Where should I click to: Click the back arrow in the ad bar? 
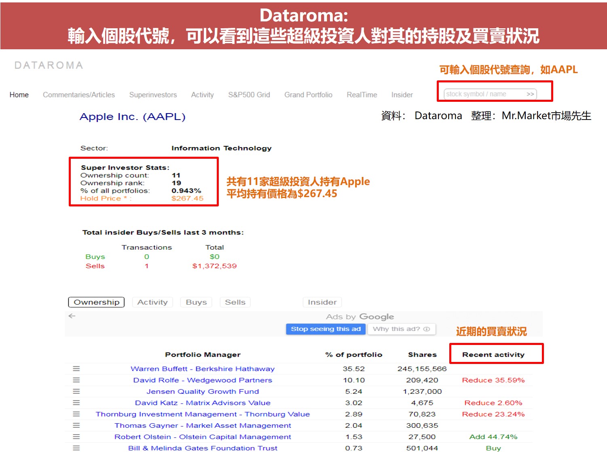(x=72, y=316)
